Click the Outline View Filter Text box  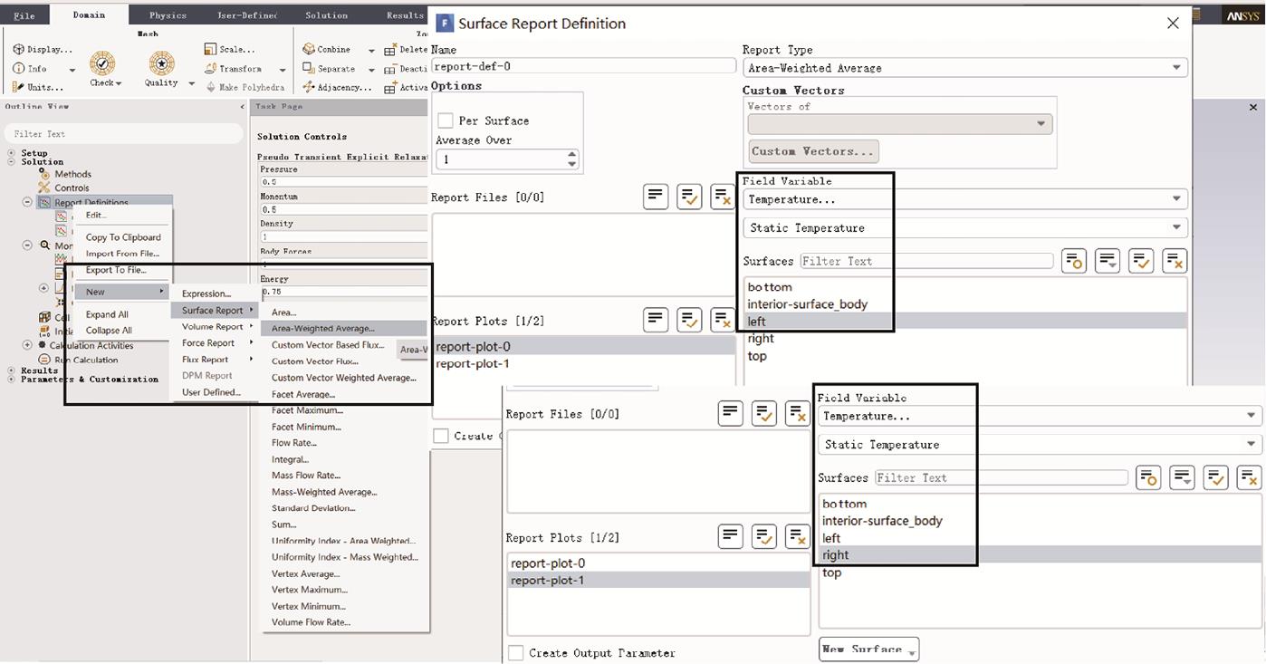(123, 133)
